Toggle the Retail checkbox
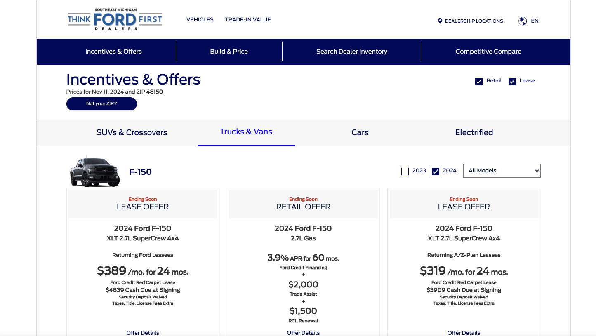 click(479, 82)
